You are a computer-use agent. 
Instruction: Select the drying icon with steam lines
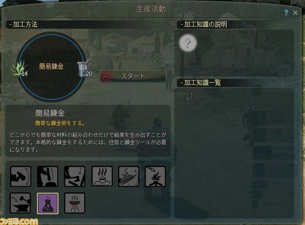pyautogui.click(x=102, y=176)
